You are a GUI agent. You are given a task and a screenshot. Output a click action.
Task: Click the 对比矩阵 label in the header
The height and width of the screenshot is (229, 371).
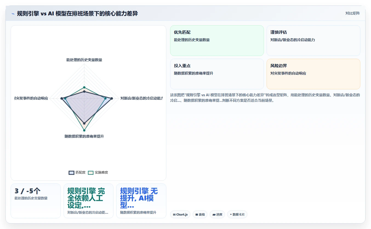pyautogui.click(x=352, y=13)
